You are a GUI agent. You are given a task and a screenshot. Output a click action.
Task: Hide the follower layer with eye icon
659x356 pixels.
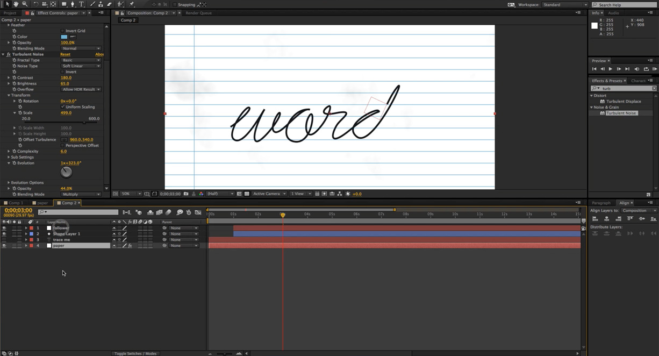(x=4, y=228)
